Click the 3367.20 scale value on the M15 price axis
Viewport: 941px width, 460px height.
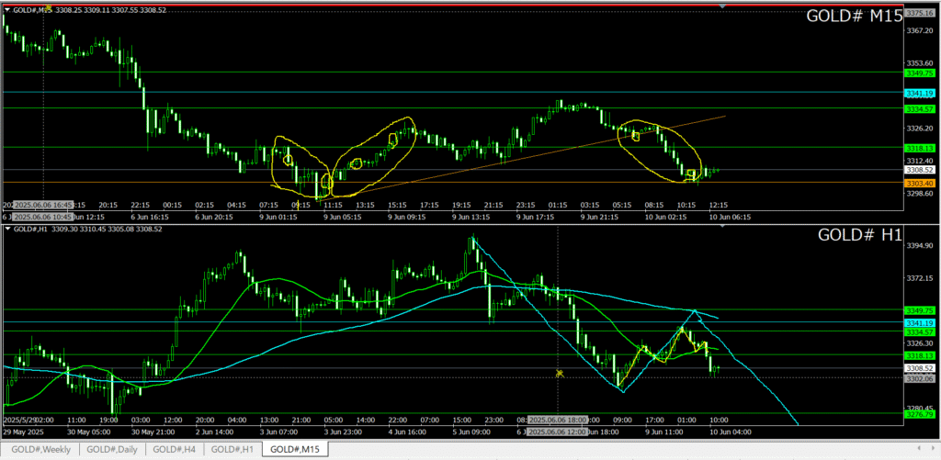coord(918,30)
